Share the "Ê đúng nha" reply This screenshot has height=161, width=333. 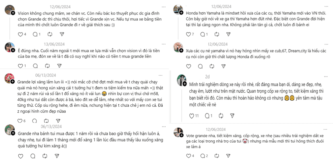pyautogui.click(x=59, y=66)
